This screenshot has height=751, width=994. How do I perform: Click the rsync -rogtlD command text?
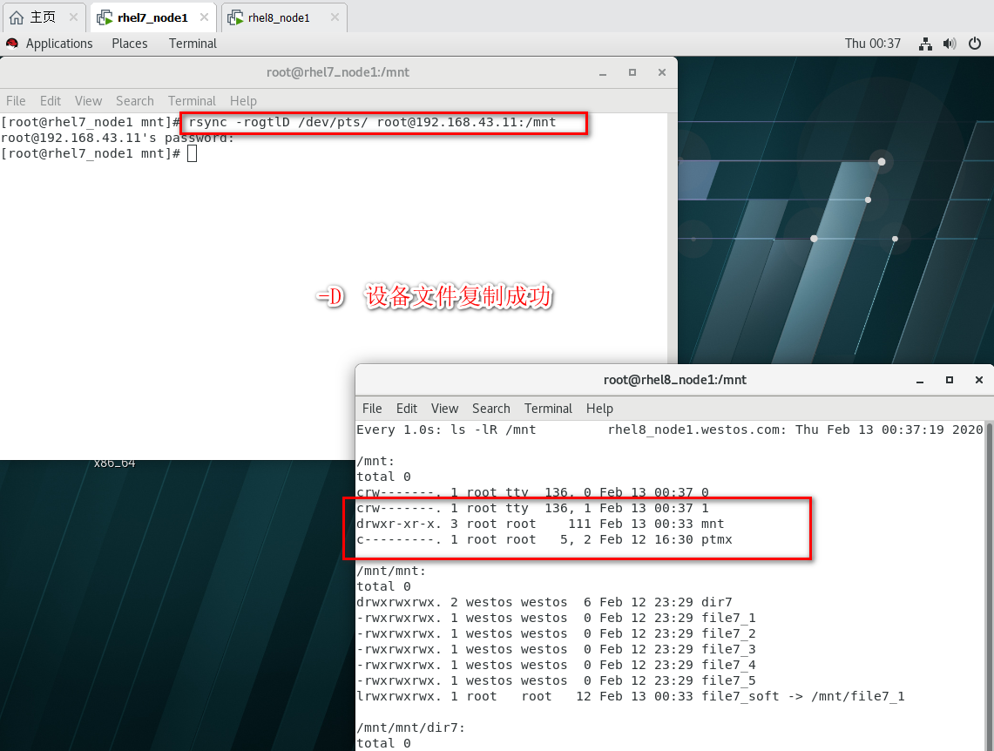372,122
